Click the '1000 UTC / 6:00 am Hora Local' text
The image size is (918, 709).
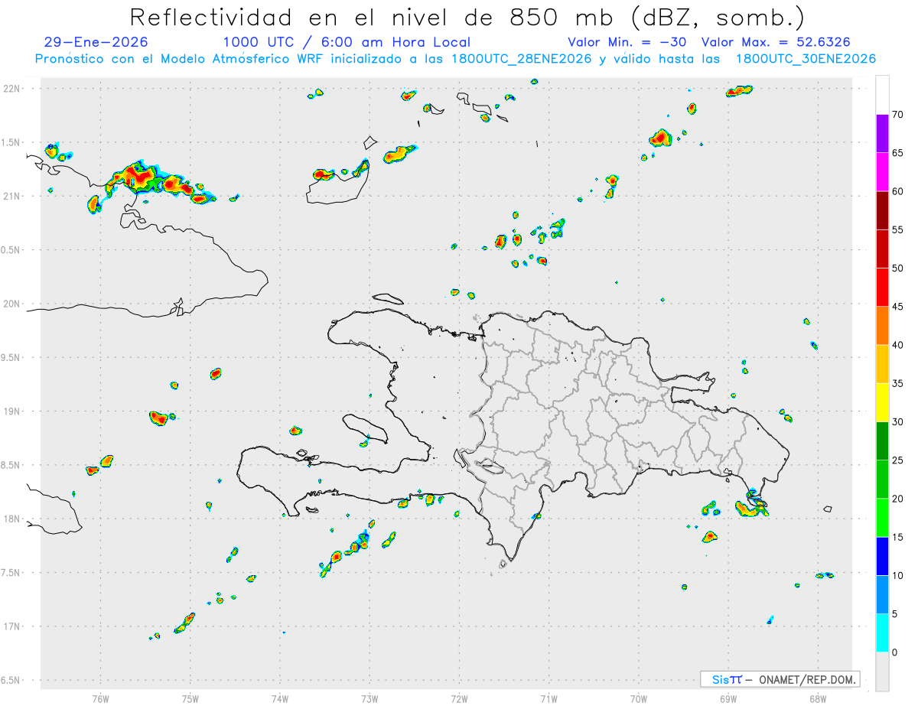[347, 42]
